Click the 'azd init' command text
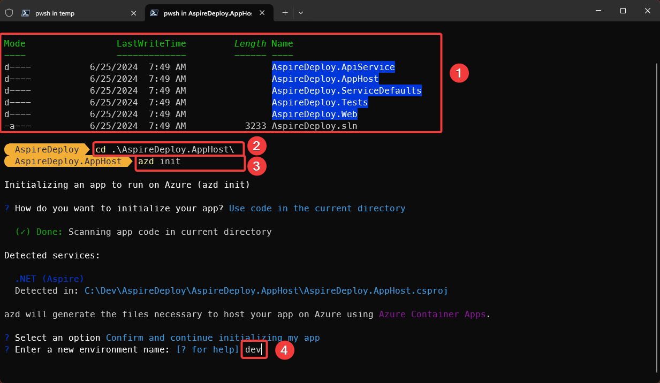The height and width of the screenshot is (383, 660). pos(160,161)
